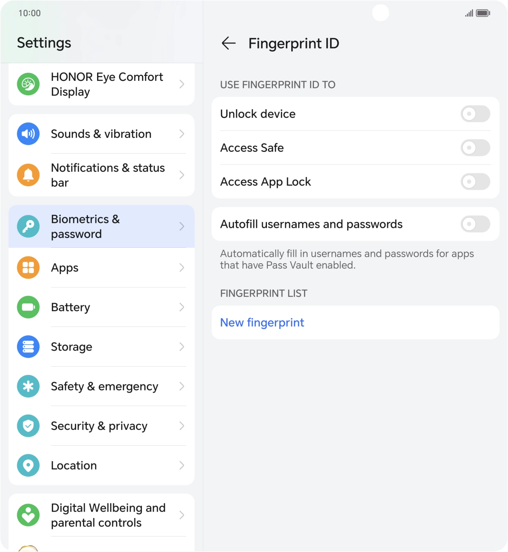Open Security & privacy settings via its chevron
Viewport: 508px width, 552px height.
[x=182, y=426]
